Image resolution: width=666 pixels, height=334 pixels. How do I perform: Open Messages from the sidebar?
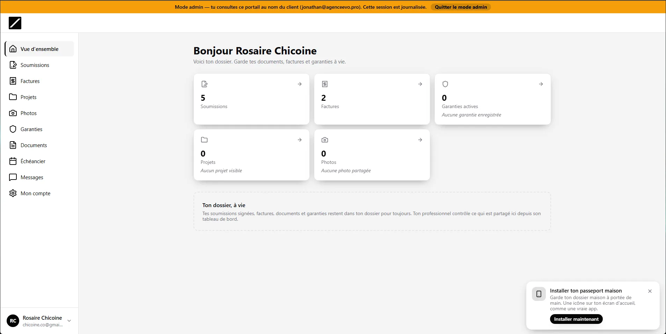click(x=39, y=177)
